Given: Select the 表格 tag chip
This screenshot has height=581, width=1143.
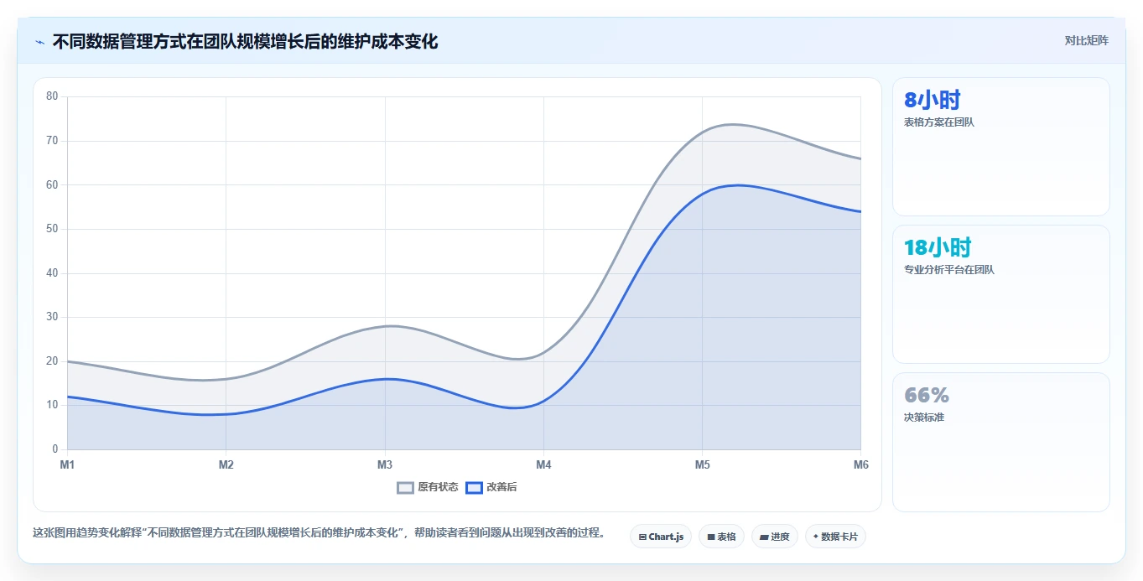Looking at the screenshot, I should (721, 537).
